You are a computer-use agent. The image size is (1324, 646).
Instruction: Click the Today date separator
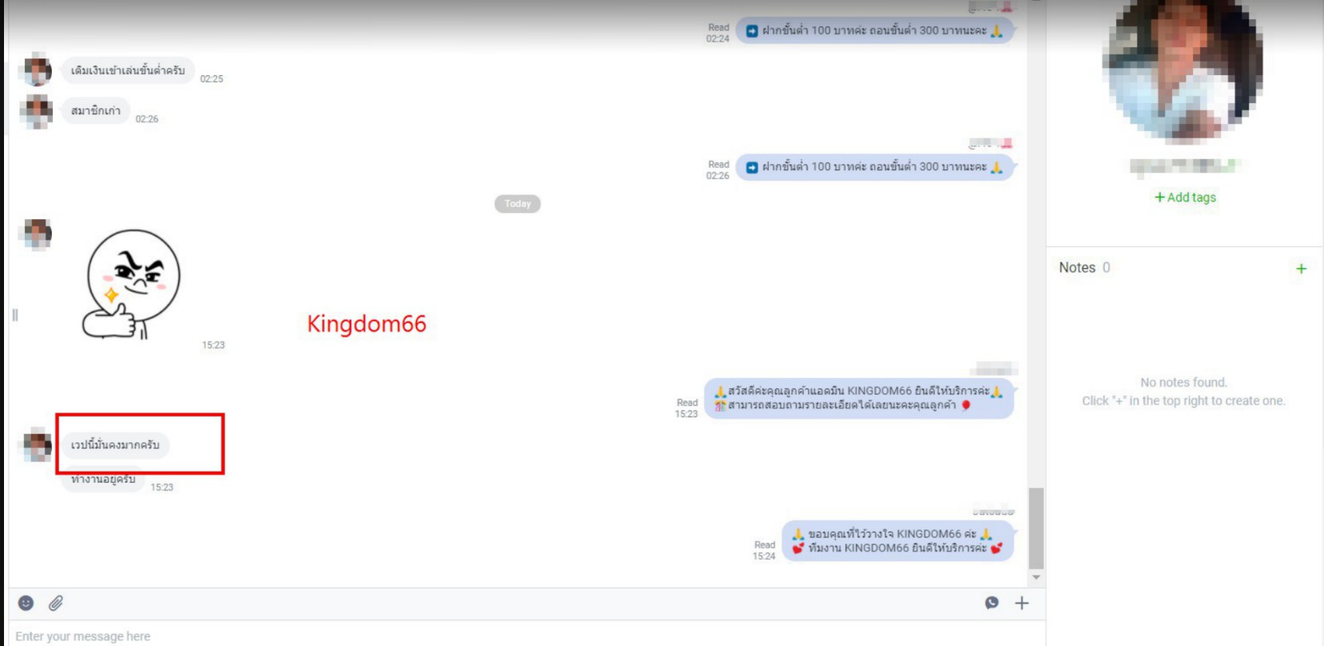[518, 204]
